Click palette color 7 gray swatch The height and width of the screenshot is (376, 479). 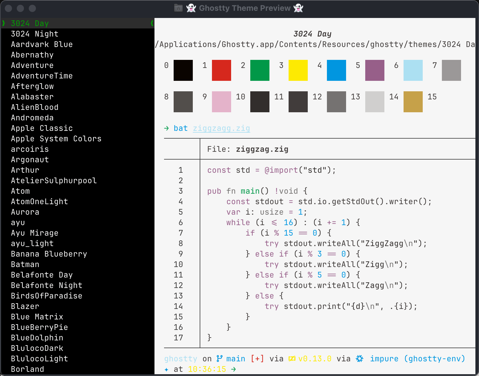coord(451,70)
